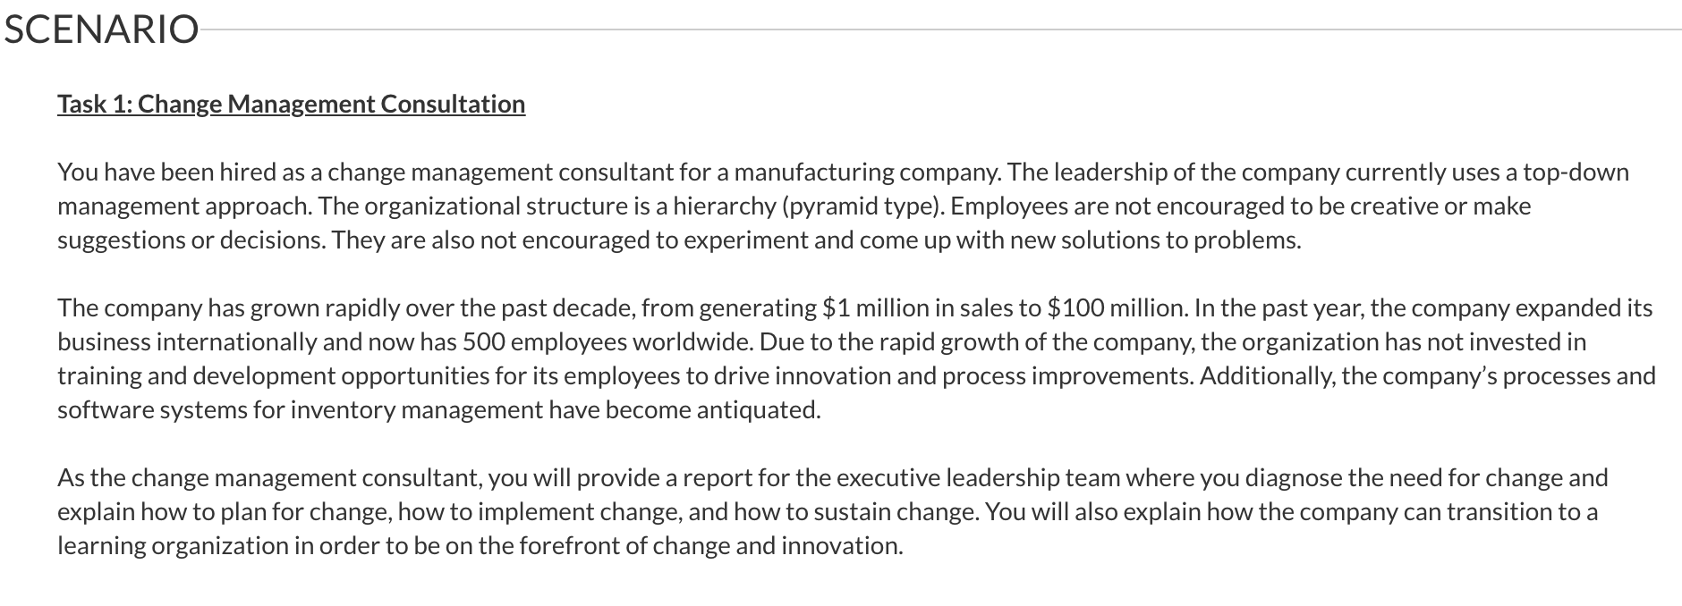
Task: Click the horizontal divider line beside SCENARIO
Action: [x=939, y=29]
